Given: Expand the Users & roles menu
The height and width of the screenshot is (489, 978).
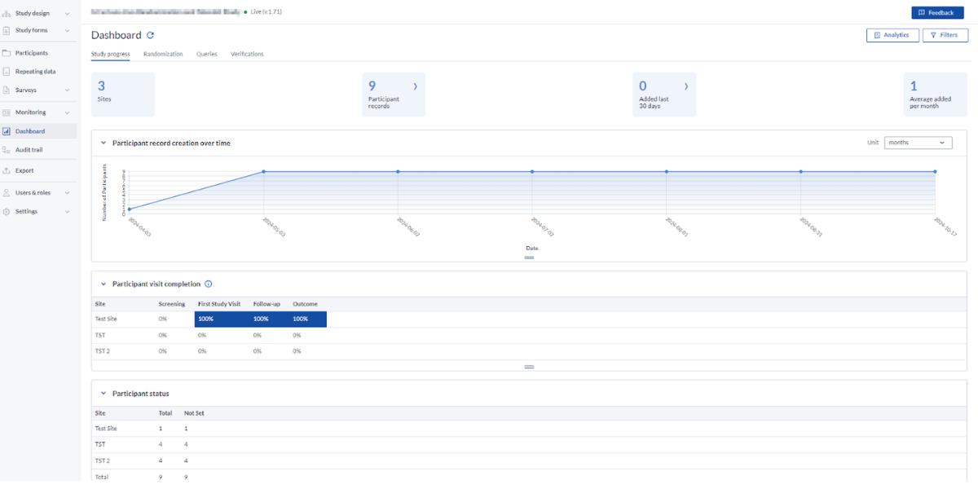Looking at the screenshot, I should [x=37, y=192].
